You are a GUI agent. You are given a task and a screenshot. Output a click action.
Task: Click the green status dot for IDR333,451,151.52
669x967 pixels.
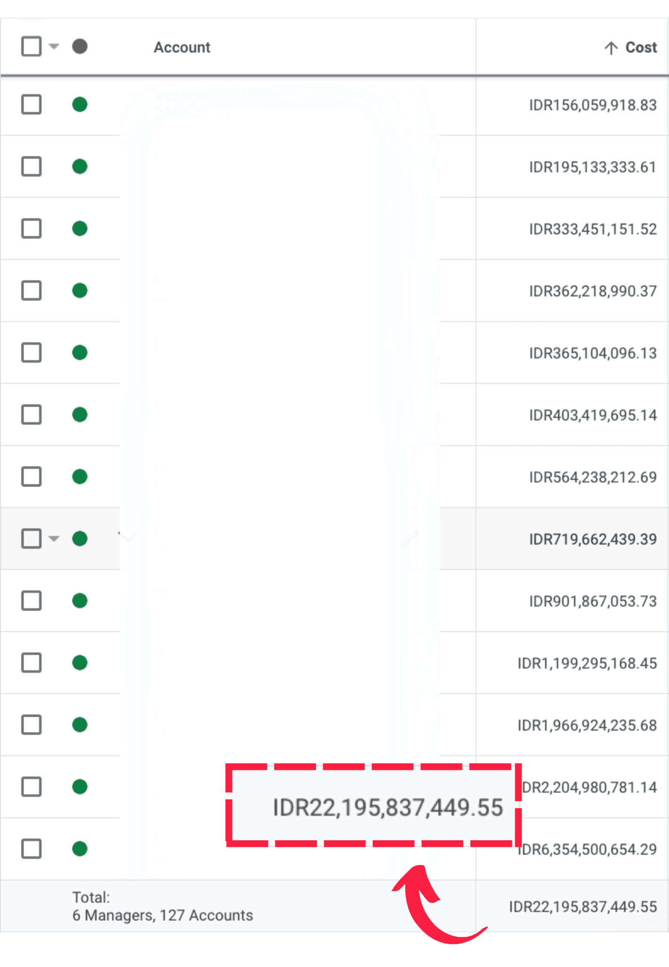80,229
